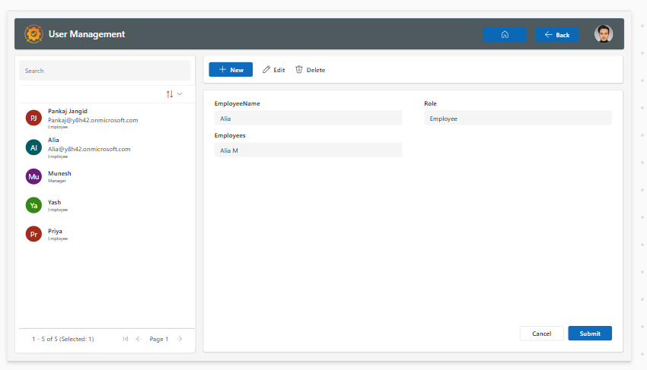The width and height of the screenshot is (647, 370).
Task: Click Alia@y8h42.onmicrosoft.com email text
Action: pos(89,149)
